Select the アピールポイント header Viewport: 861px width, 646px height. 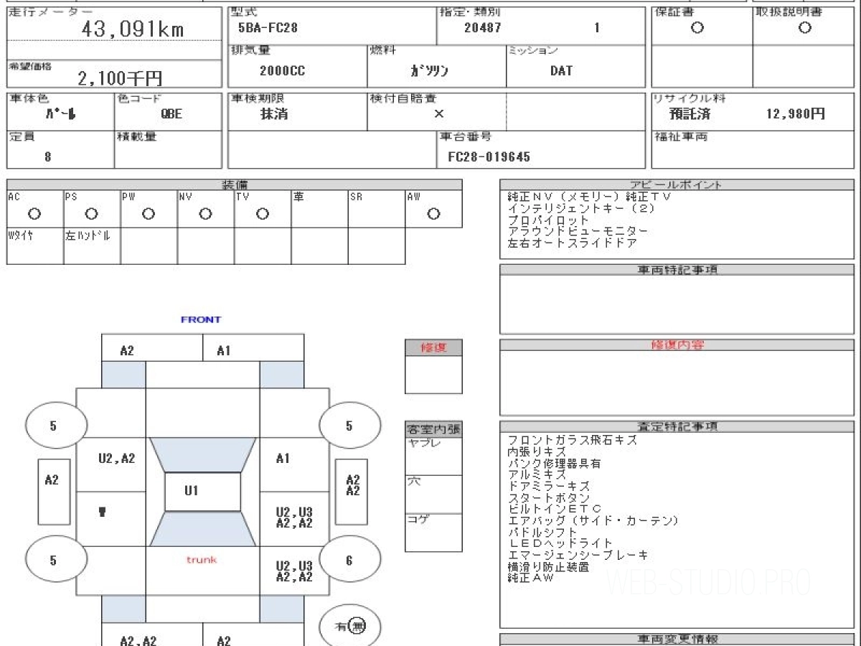(677, 185)
